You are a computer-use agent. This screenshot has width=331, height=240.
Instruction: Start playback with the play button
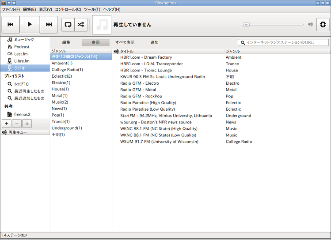point(30,24)
